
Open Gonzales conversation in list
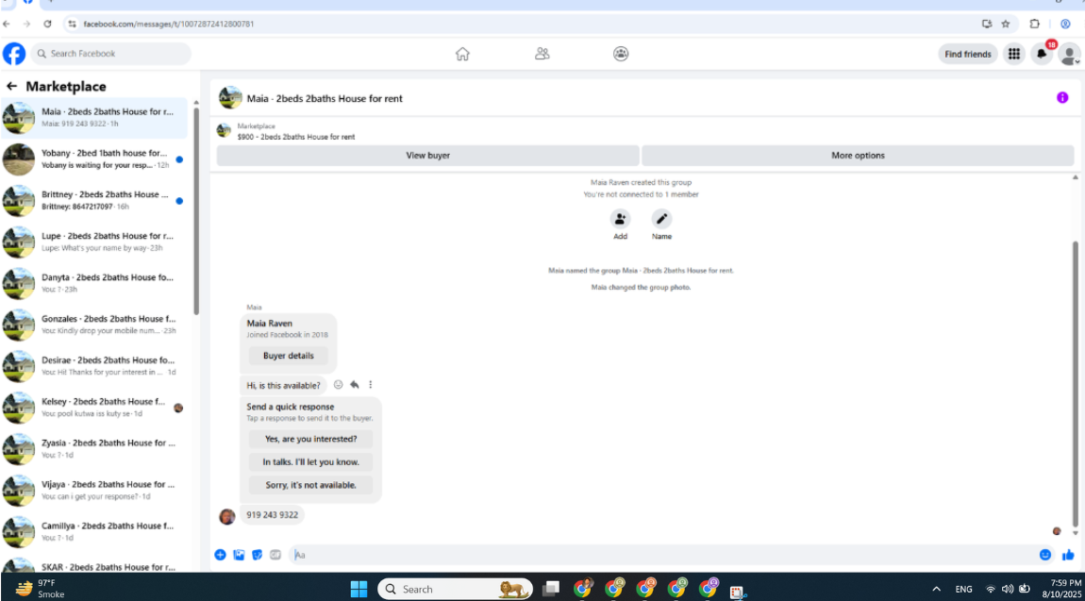[94, 326]
